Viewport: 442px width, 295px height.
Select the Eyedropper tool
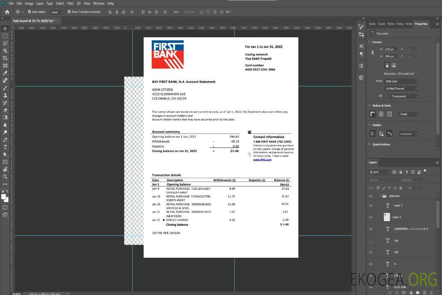[x=5, y=73]
